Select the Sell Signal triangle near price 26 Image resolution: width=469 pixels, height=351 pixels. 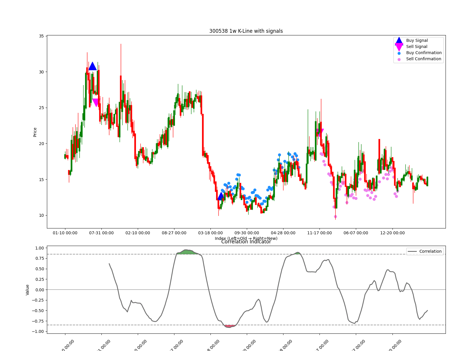pos(96,103)
